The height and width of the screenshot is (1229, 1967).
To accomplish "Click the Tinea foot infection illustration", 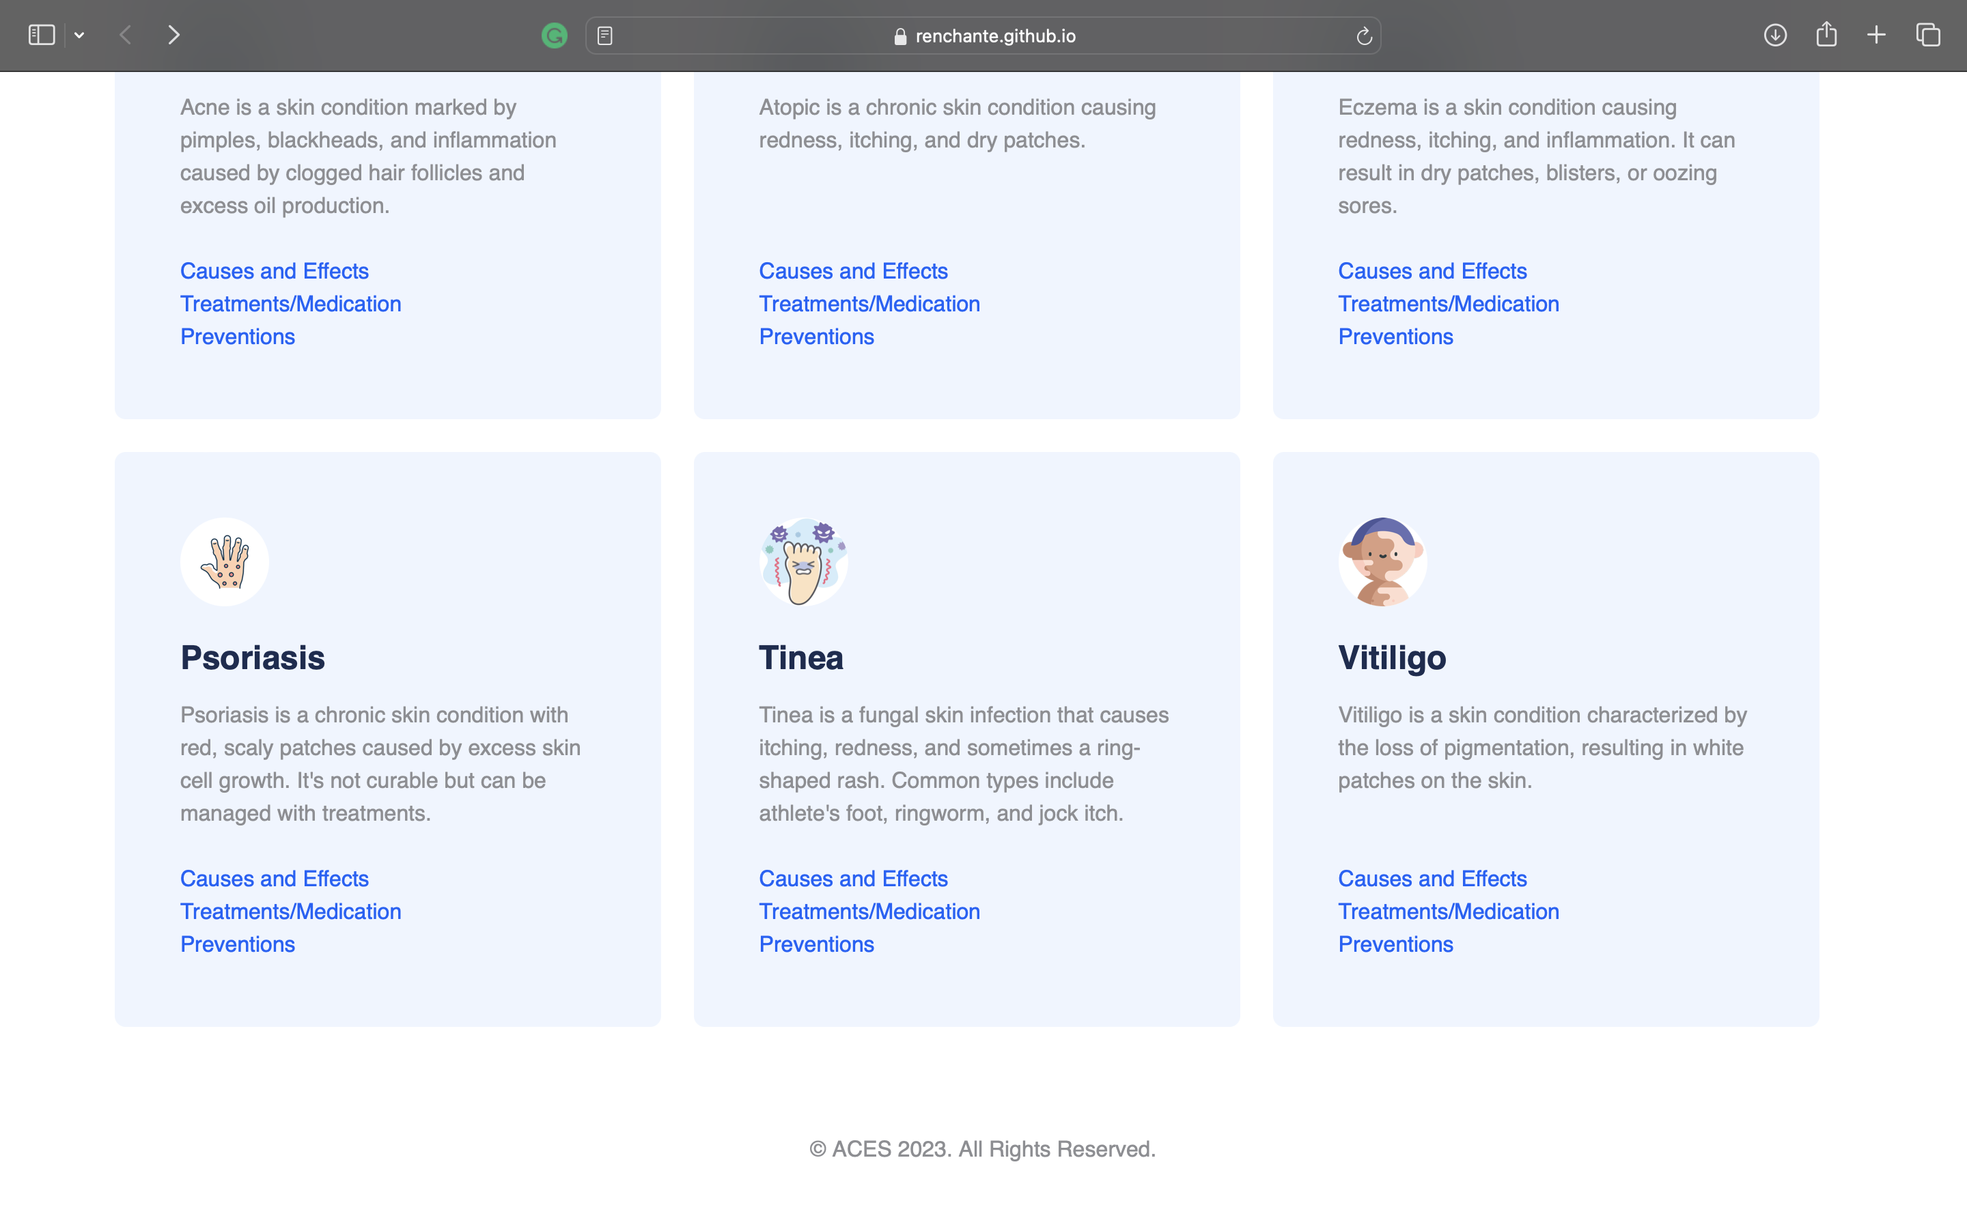I will 804,561.
